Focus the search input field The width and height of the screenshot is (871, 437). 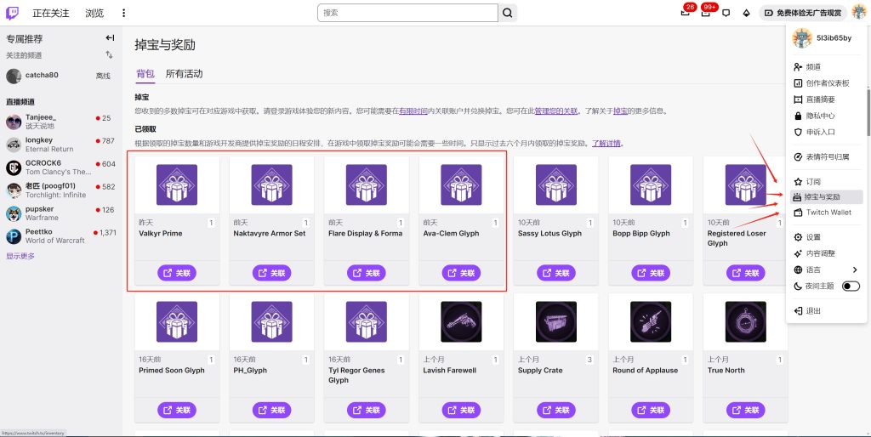[407, 13]
